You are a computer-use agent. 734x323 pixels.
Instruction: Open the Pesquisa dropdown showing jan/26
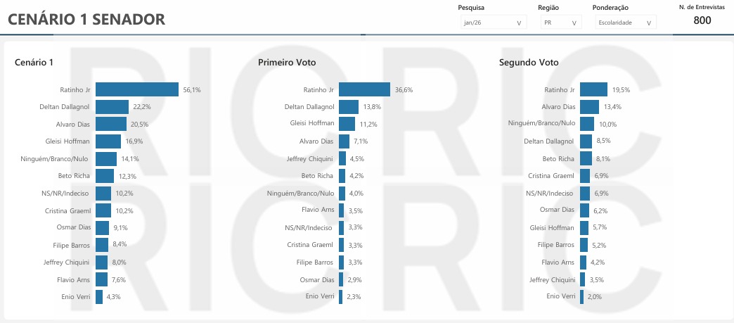(491, 23)
